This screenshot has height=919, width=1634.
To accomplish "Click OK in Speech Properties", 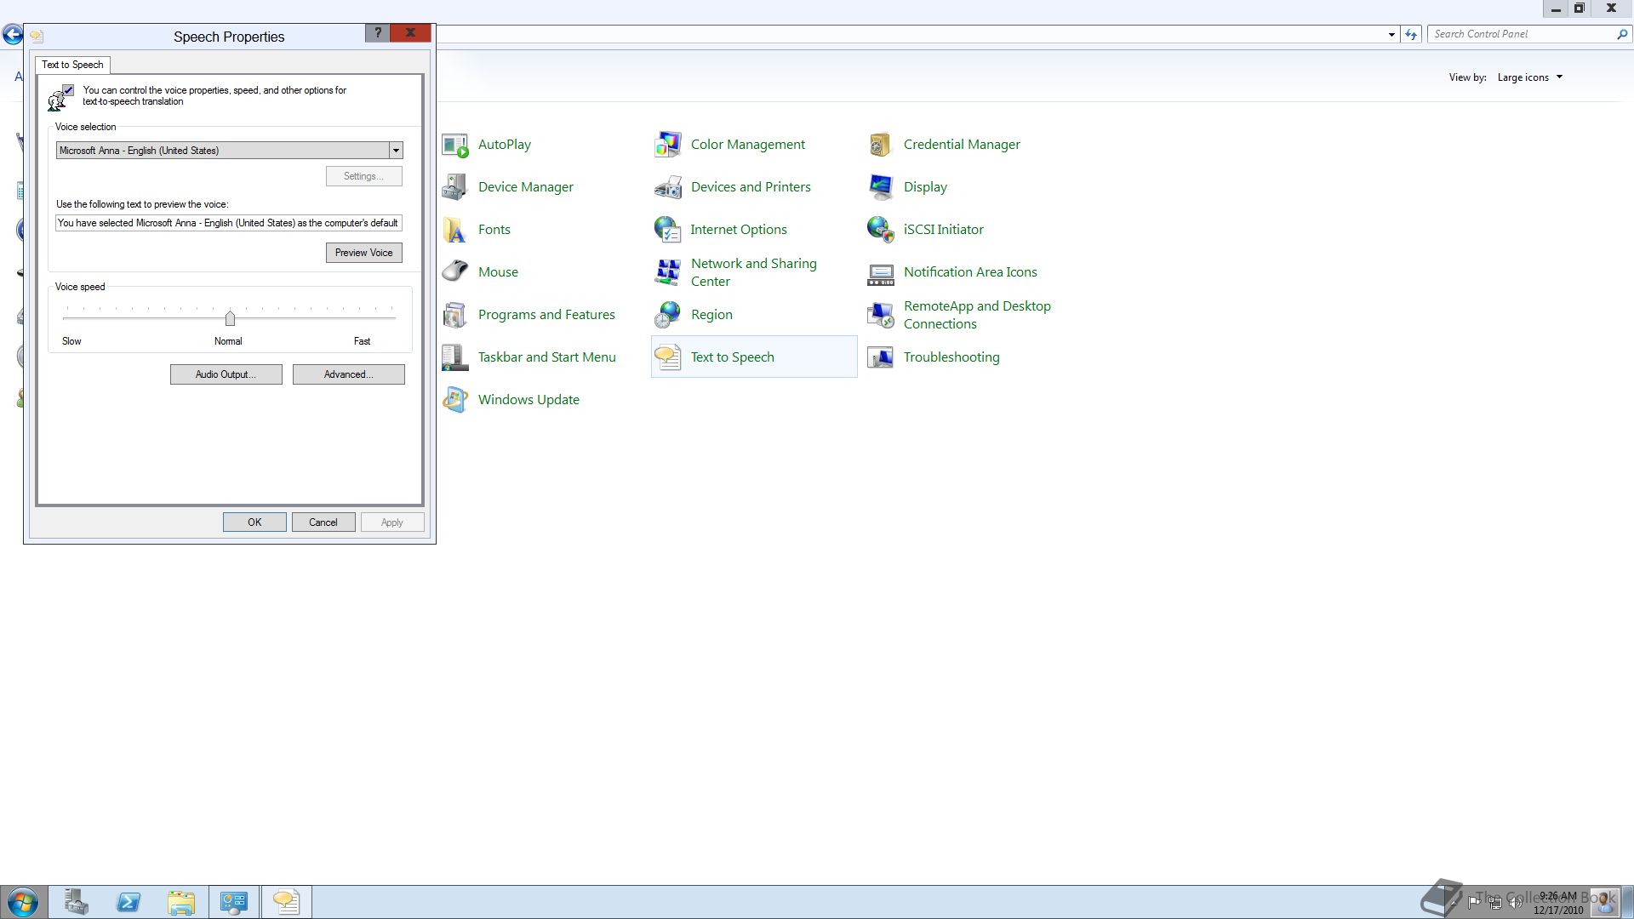I will (x=254, y=522).
